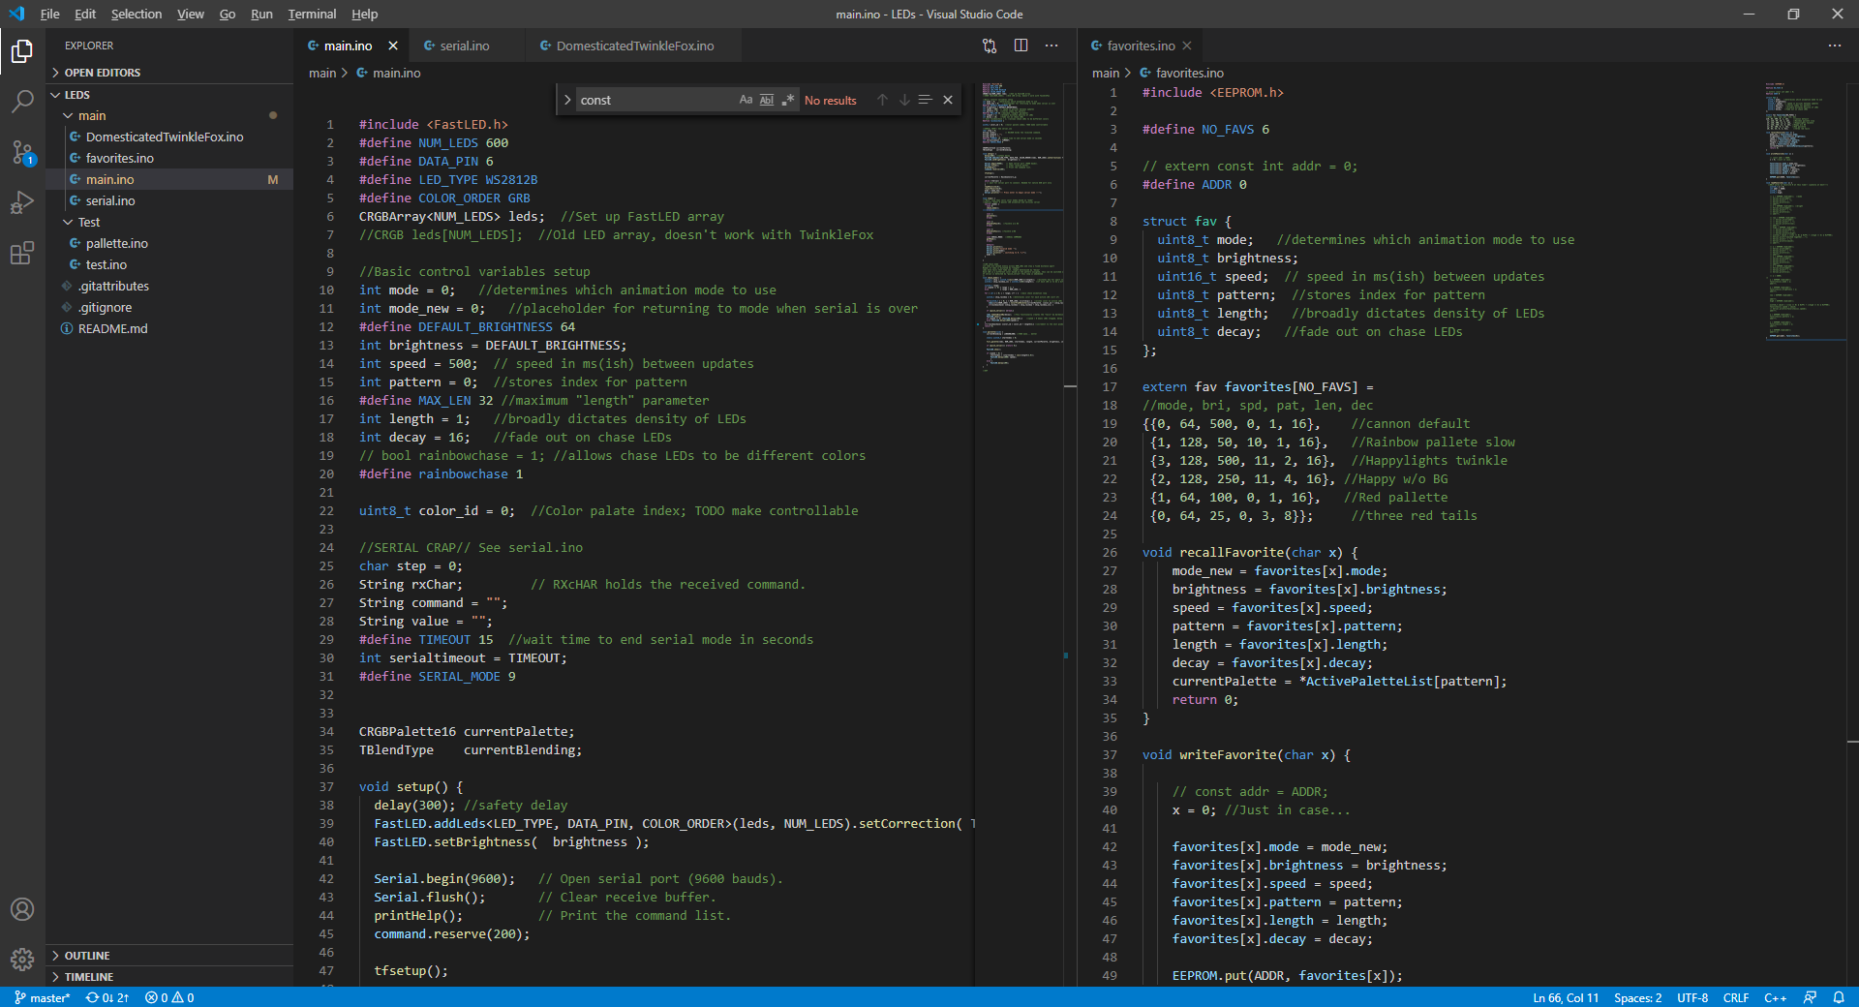Image resolution: width=1859 pixels, height=1007 pixels.
Task: Open the Run and Debug view
Action: point(22,202)
